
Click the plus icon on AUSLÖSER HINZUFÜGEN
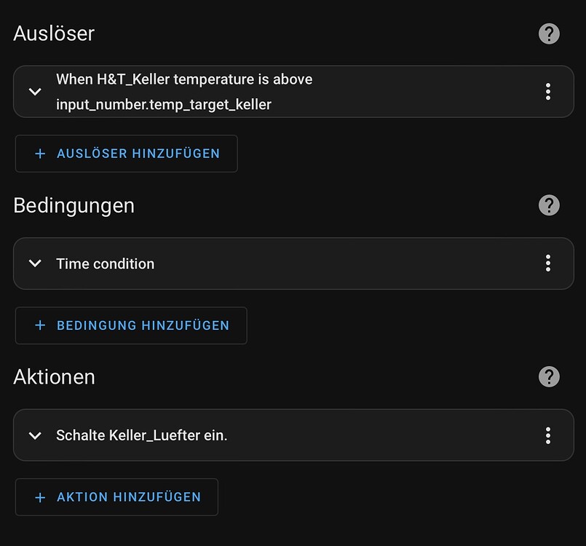(41, 154)
